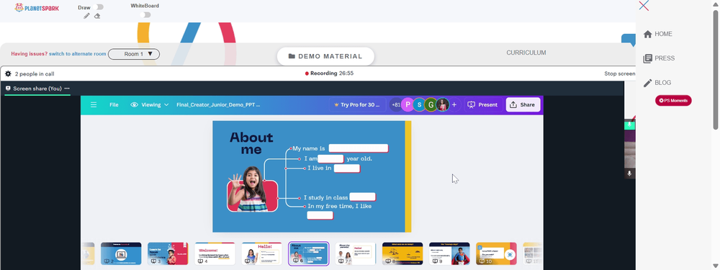720x270 pixels.
Task: Select the Screen share (You) tab
Action: coord(37,88)
